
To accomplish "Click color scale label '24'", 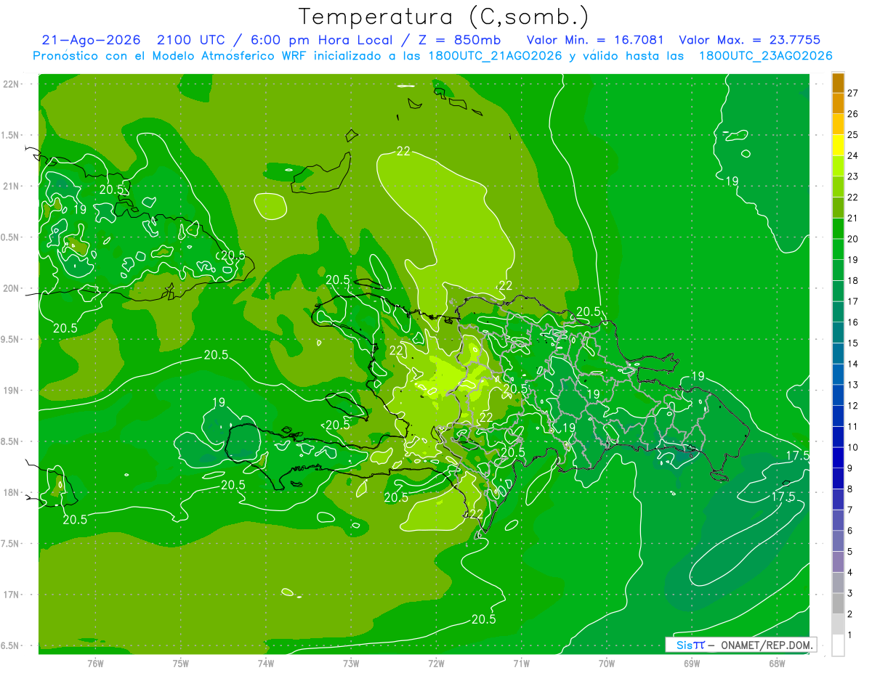I will (852, 155).
